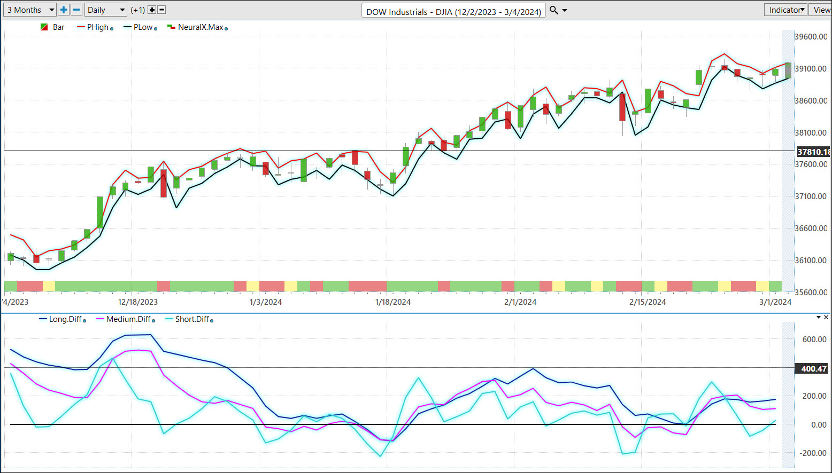Open the Indicator dropdown menu
The width and height of the screenshot is (832, 473).
785,10
